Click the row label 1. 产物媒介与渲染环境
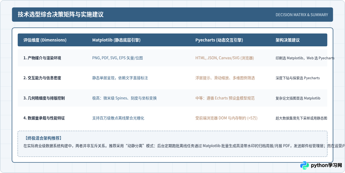The image size is (345, 173). tap(42, 58)
